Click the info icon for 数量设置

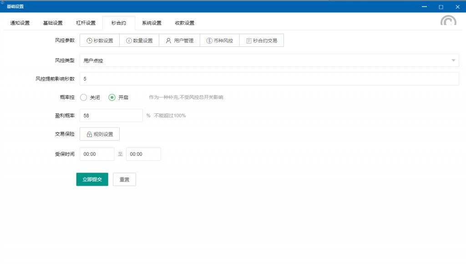pyautogui.click(x=129, y=41)
